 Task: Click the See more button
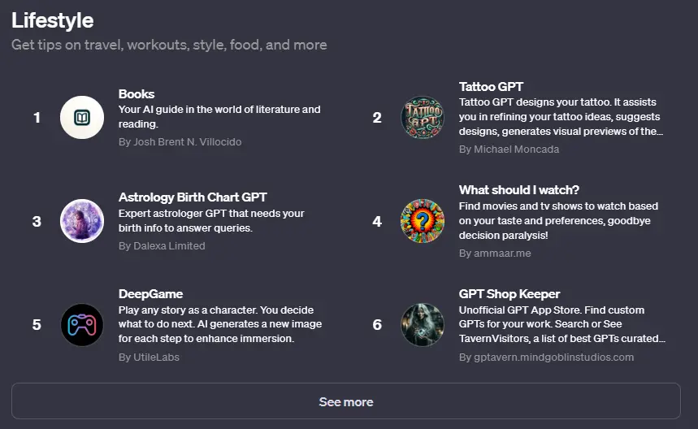(346, 401)
